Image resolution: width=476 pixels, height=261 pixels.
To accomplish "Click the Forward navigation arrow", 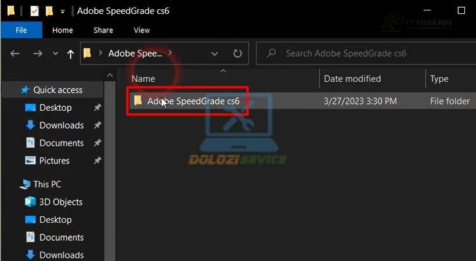I will (38, 53).
